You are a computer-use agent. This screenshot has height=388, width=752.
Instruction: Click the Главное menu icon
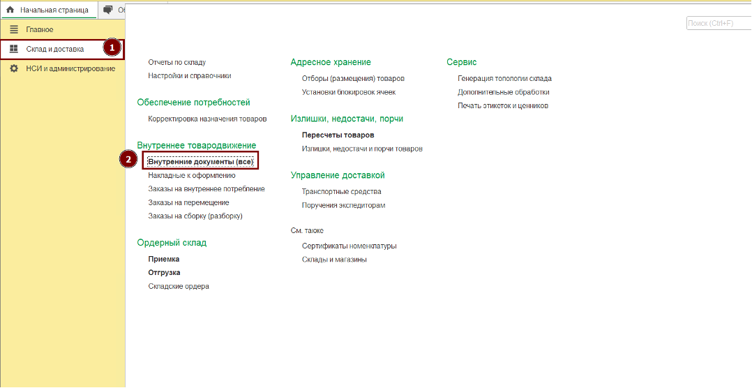tap(14, 30)
